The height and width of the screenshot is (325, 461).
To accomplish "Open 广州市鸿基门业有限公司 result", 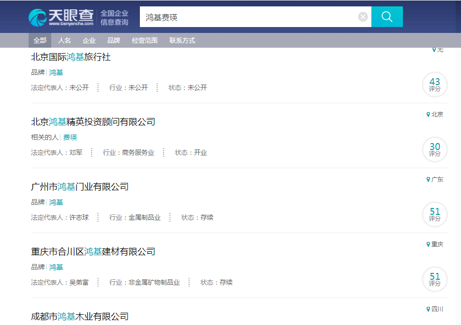I will tap(80, 187).
